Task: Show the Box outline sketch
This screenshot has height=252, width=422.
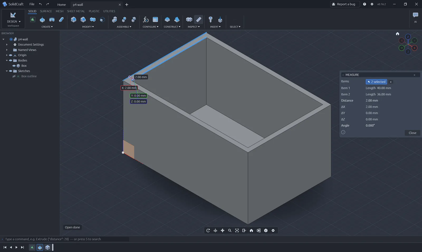Action: (14, 76)
